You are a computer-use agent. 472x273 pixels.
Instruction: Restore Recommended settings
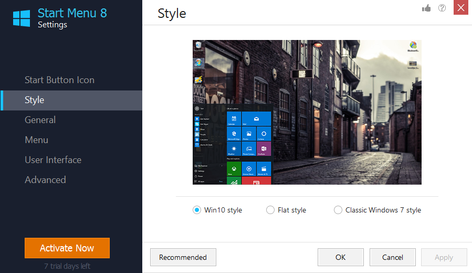tap(183, 257)
